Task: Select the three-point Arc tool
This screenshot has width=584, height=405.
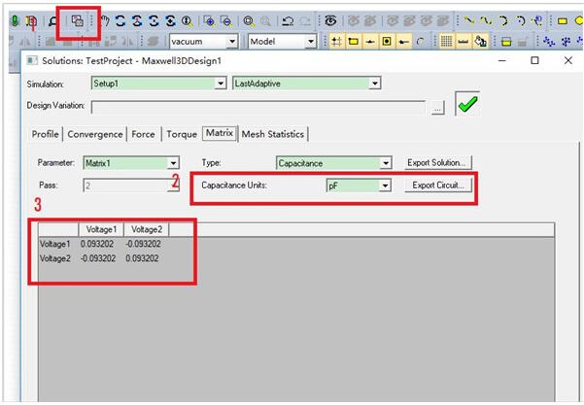Action: point(503,20)
